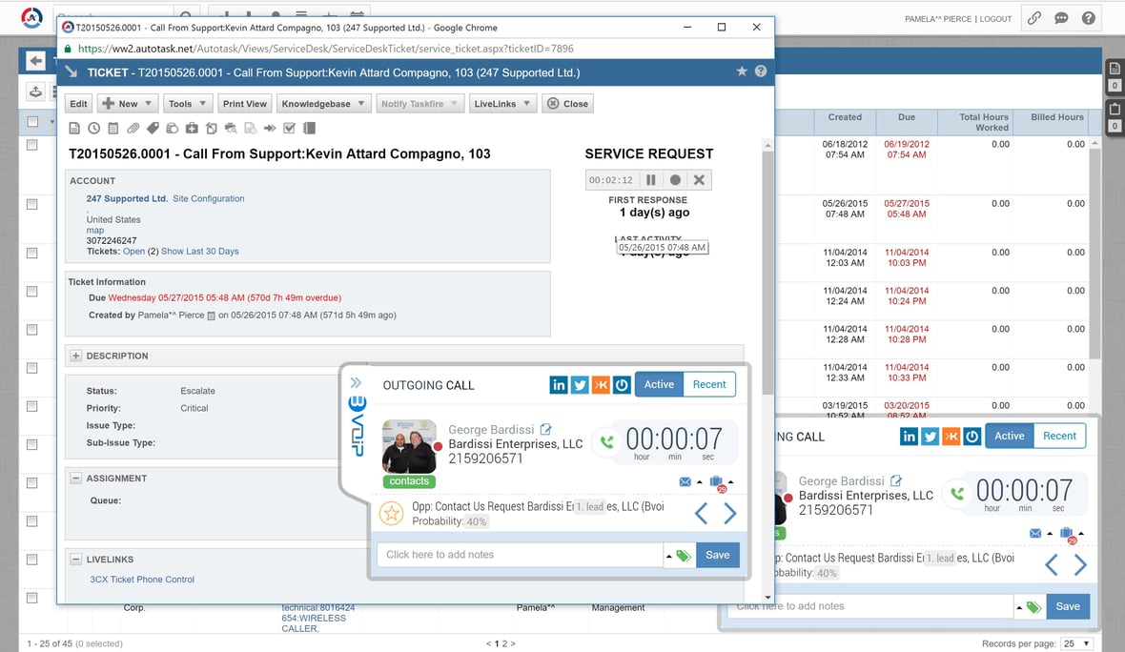Screen dimensions: 1125x652
Task: Click the green phone icon in front popup
Action: [607, 442]
